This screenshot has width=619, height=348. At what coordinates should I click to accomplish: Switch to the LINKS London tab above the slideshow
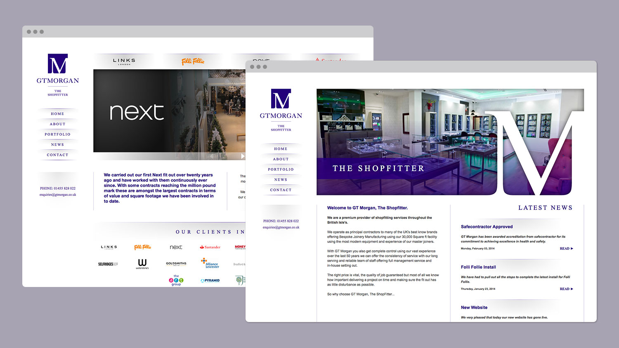(x=124, y=61)
